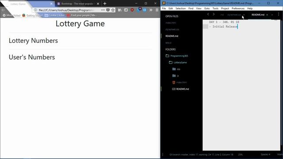Open the Help menu in Sublime
This screenshot has width=283, height=159.
(x=250, y=8)
